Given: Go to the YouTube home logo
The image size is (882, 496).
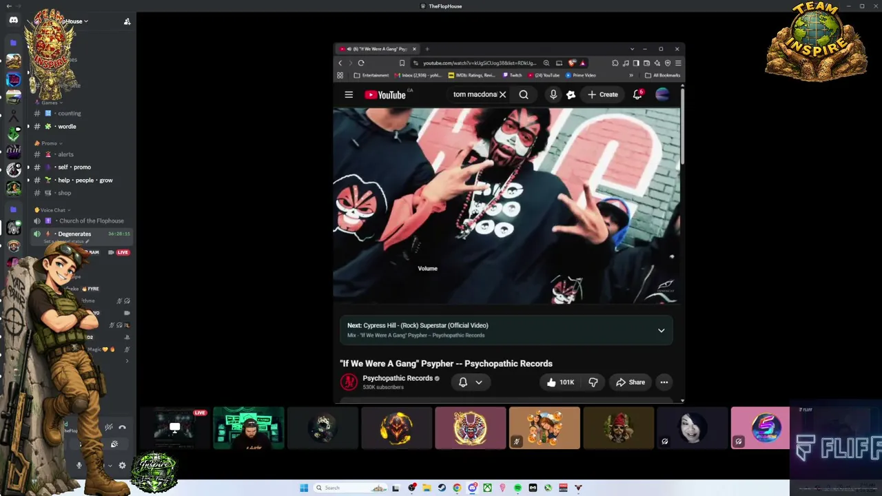Looking at the screenshot, I should 385,95.
